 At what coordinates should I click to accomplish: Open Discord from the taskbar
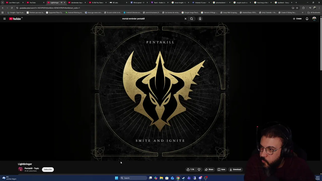click(200, 178)
